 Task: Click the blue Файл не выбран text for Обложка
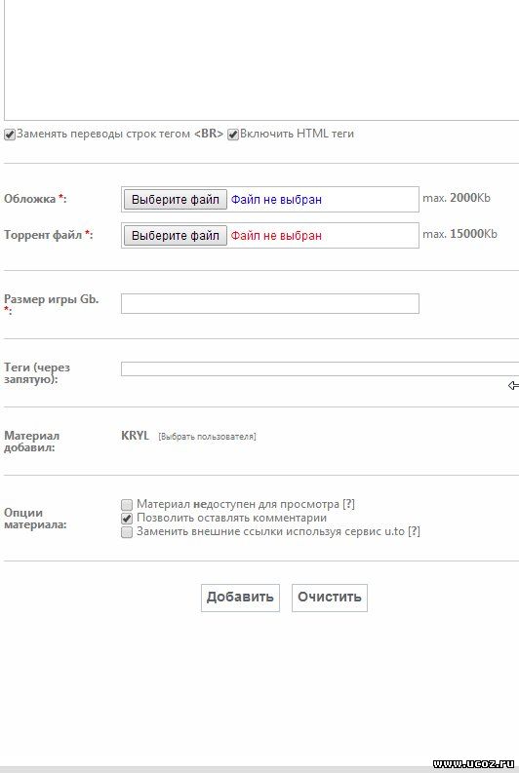pyautogui.click(x=276, y=199)
